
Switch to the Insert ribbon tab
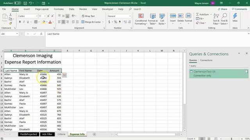pos(27,9)
